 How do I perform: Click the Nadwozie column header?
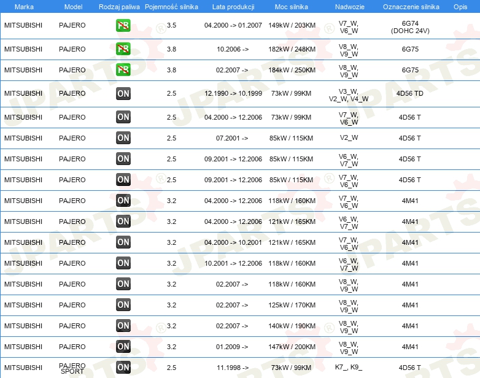tap(350, 7)
